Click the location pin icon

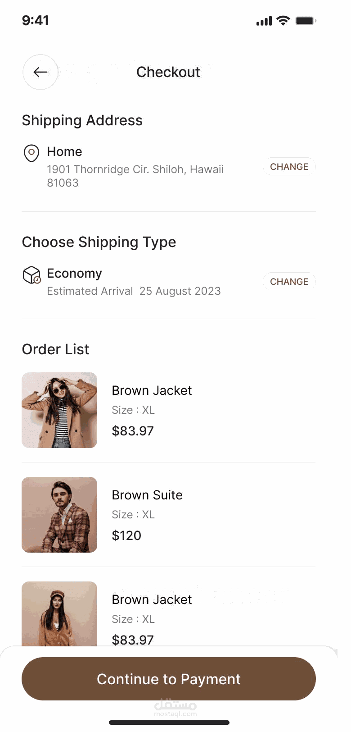pos(31,153)
